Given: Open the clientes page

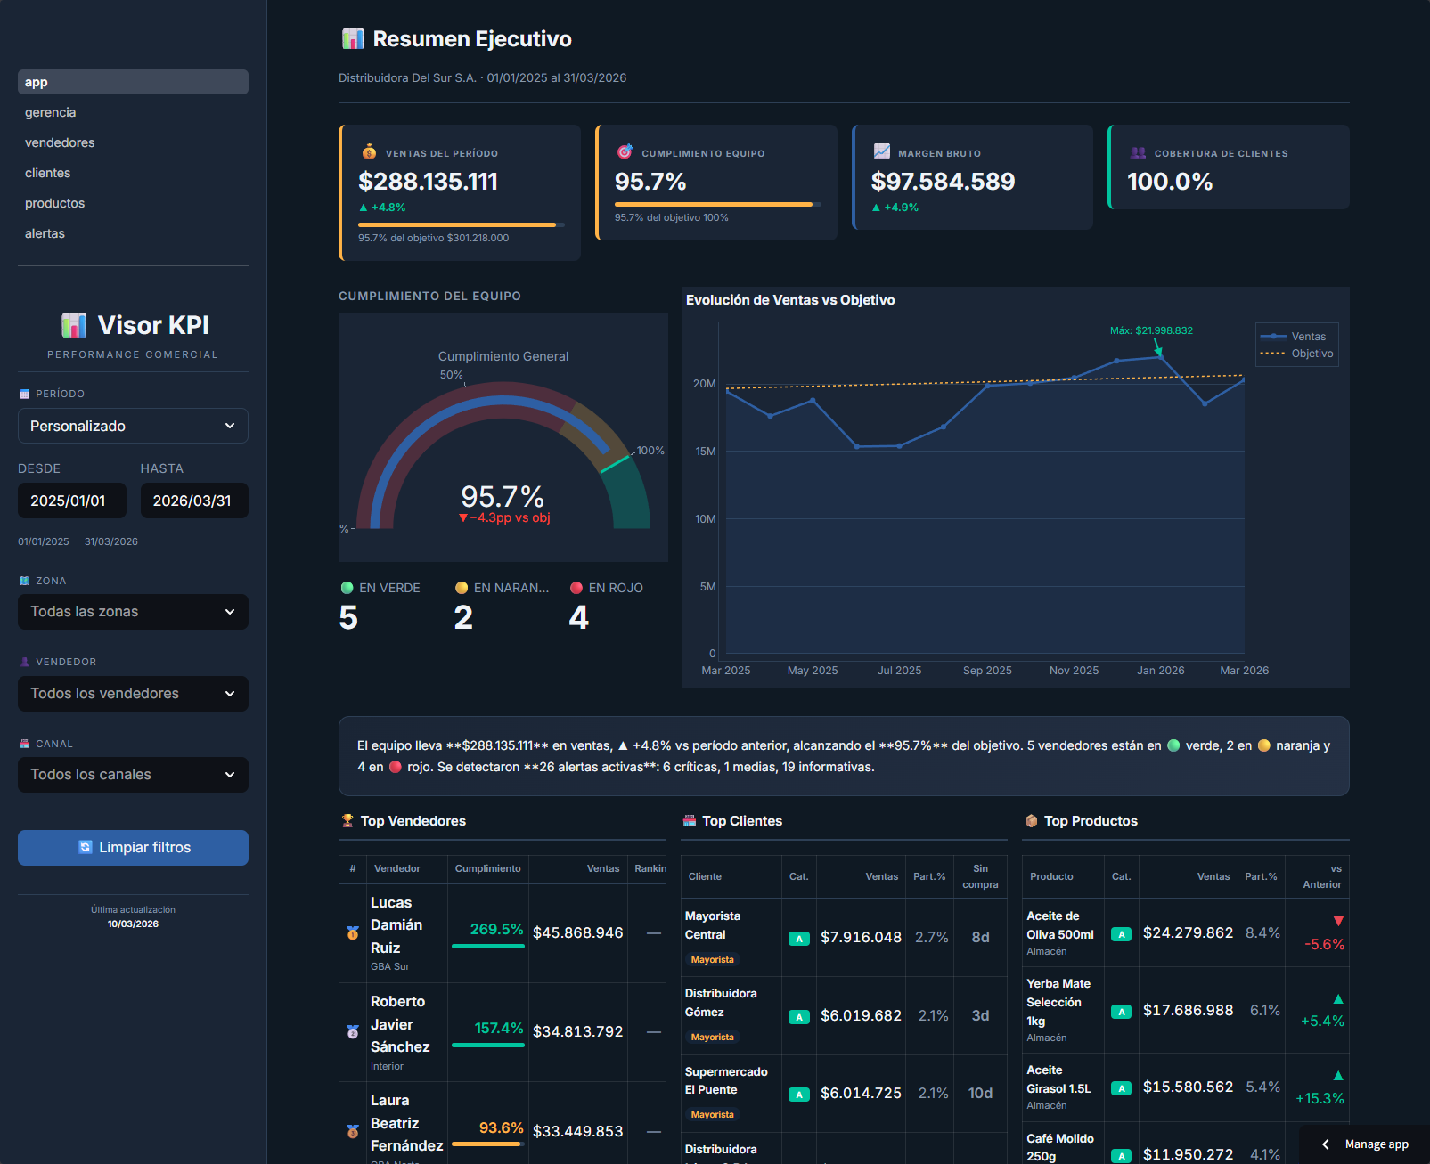Looking at the screenshot, I should 133,173.
